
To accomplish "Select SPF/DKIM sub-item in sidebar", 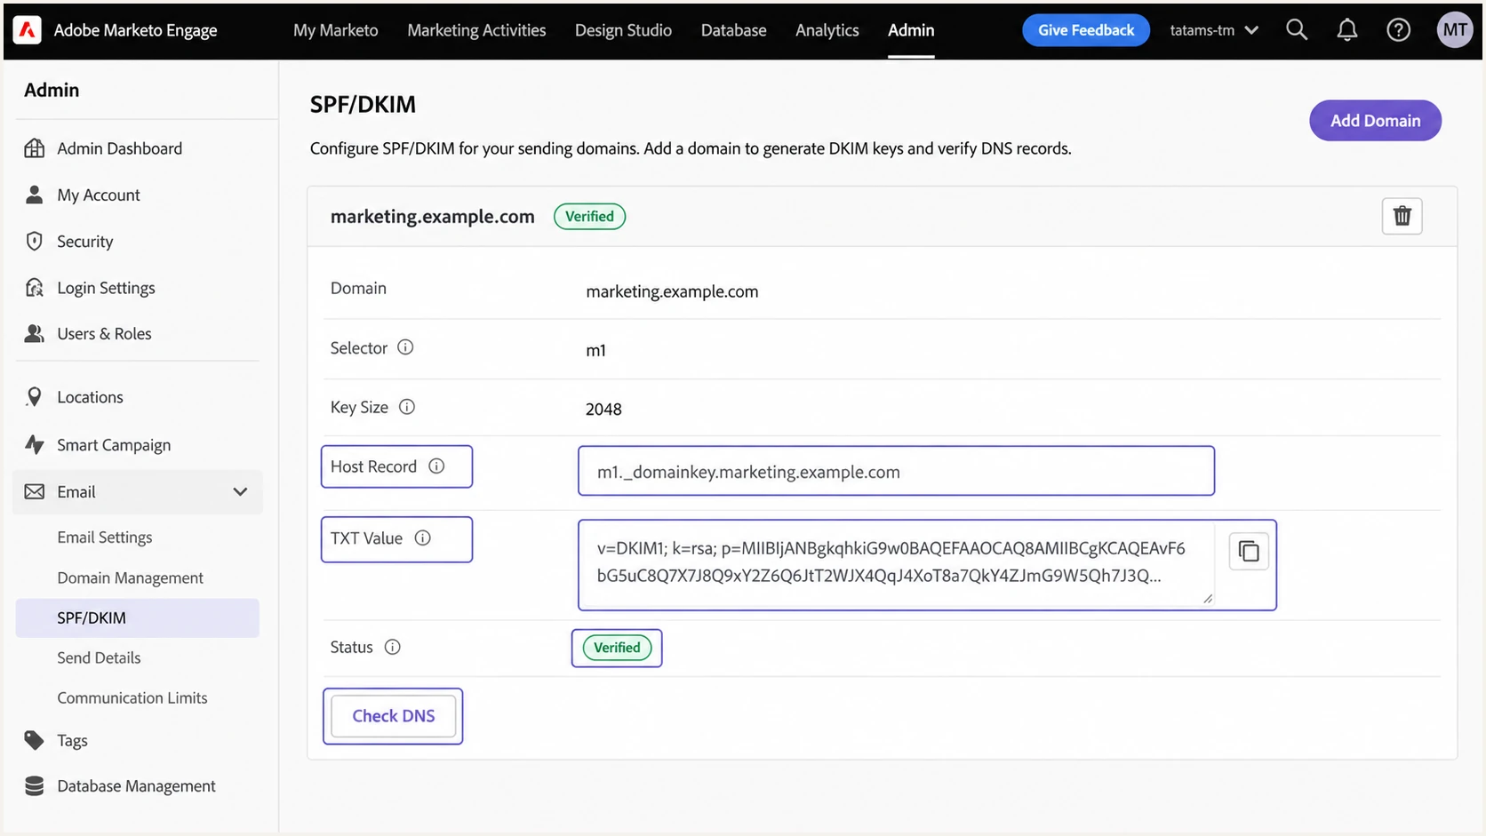I will point(138,617).
